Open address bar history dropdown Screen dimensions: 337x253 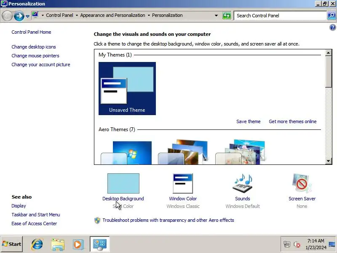tap(216, 16)
